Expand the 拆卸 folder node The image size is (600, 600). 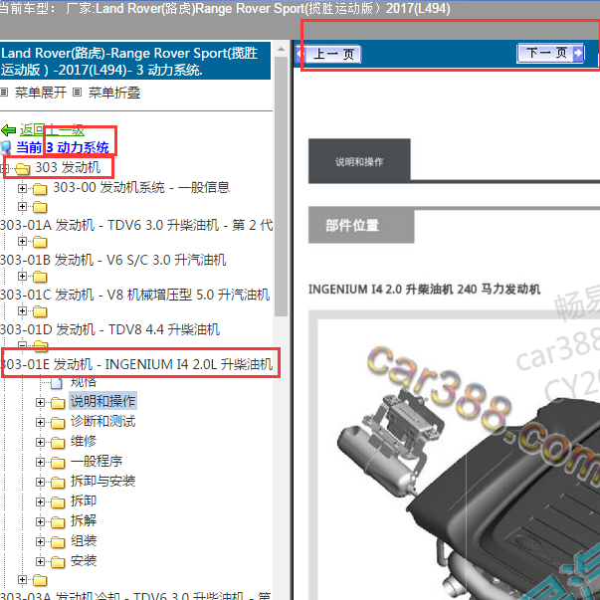40,501
